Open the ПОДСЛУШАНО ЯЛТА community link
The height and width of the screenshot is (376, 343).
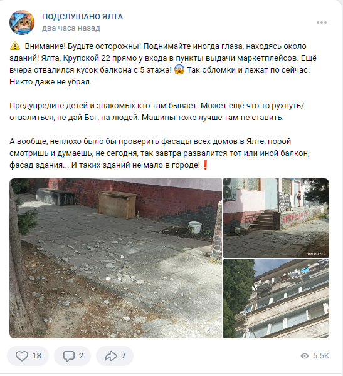click(82, 17)
